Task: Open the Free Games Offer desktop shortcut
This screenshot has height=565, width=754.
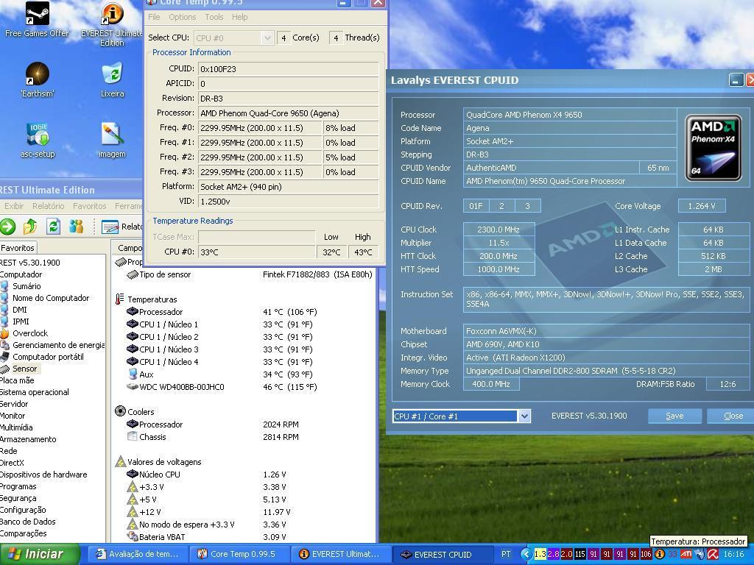Action: coord(37,19)
